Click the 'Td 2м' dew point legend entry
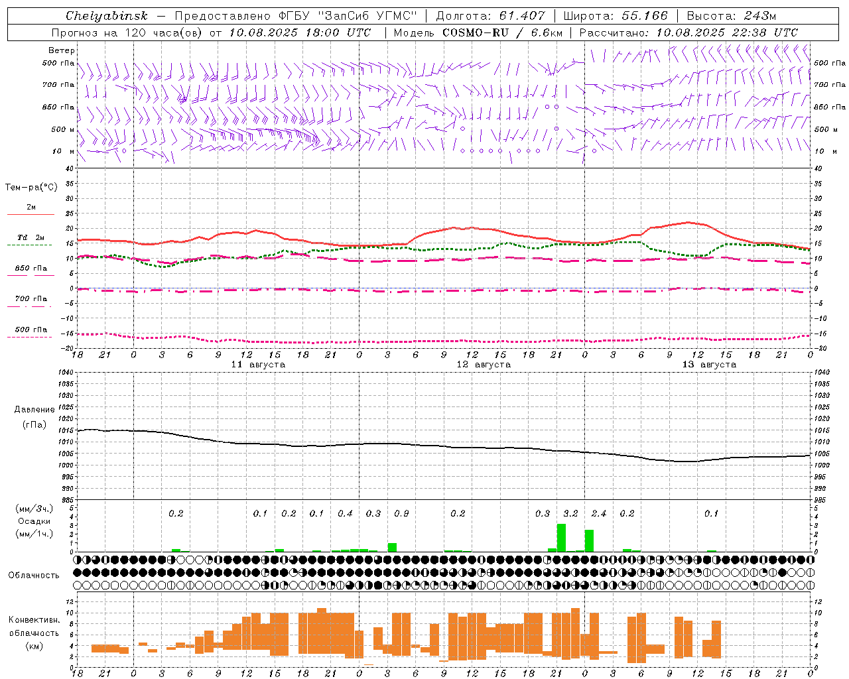 pos(31,237)
